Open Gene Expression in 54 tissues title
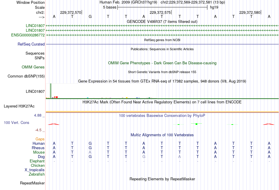The image size is (279, 190). coord(162,81)
